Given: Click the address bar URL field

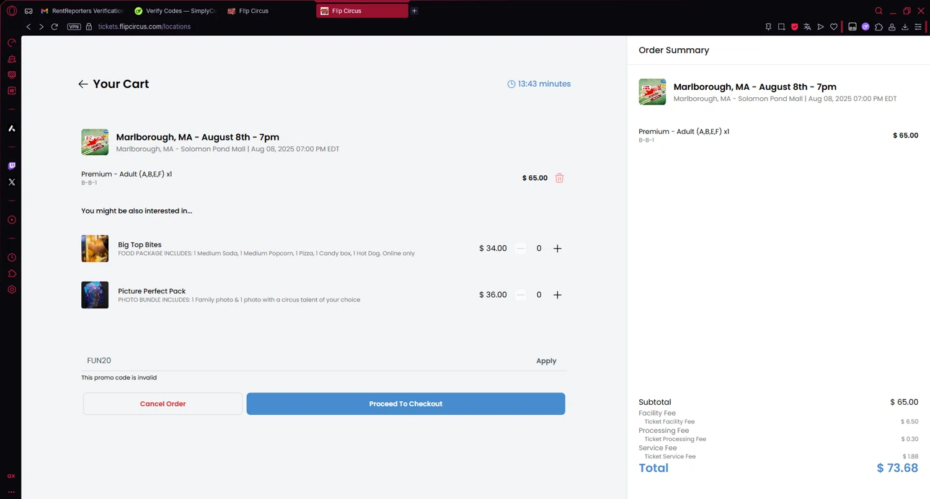Looking at the screenshot, I should (x=144, y=27).
